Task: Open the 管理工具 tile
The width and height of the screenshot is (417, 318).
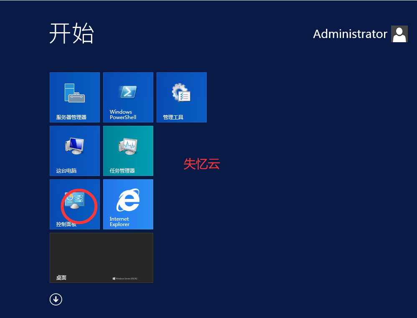Action: (182, 97)
